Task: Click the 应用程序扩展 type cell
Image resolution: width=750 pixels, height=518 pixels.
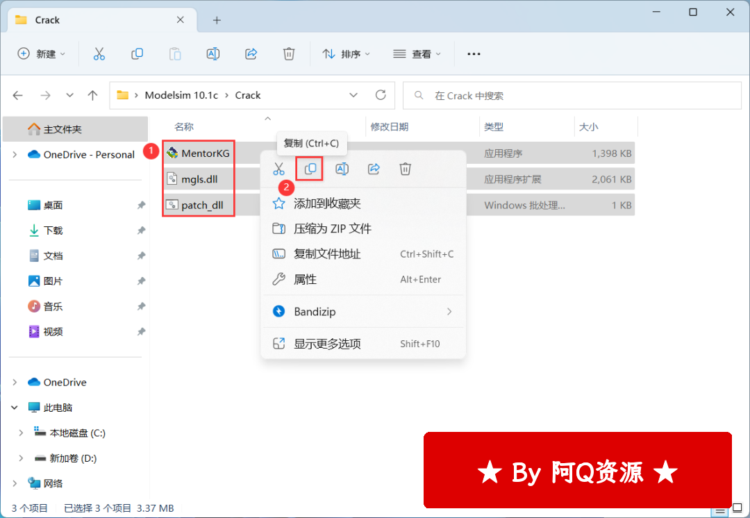Action: 512,179
